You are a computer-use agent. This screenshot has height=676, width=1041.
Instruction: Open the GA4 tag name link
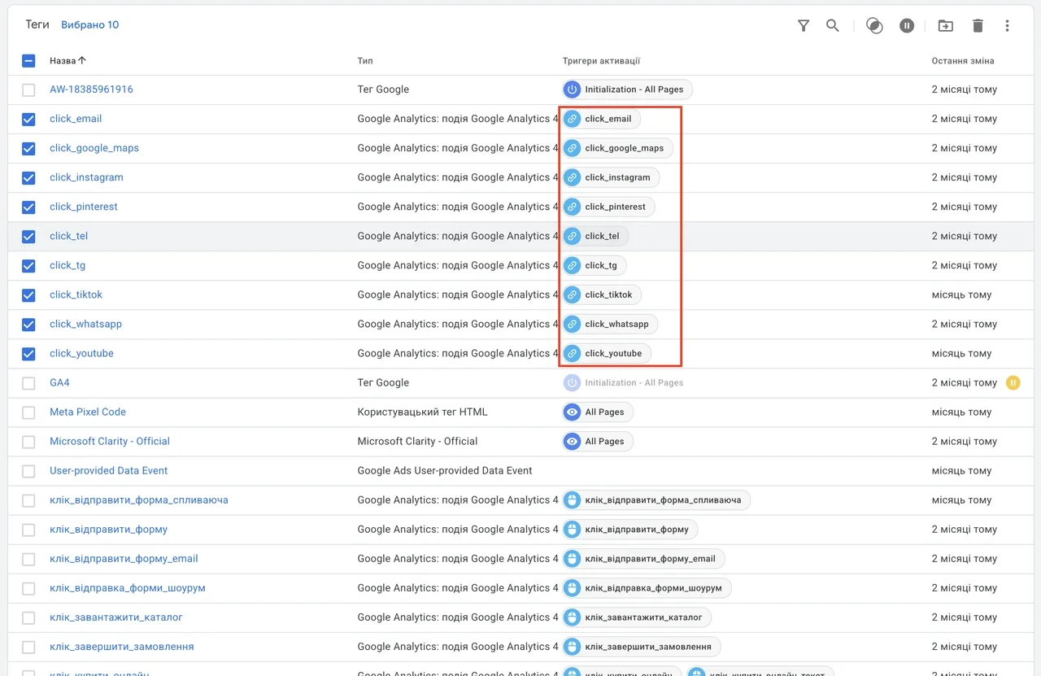(59, 382)
